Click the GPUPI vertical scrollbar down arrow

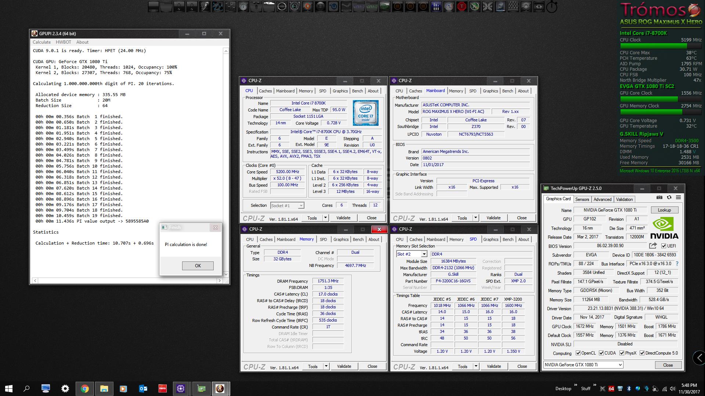tap(226, 274)
